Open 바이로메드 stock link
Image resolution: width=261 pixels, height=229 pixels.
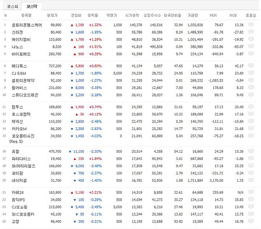[21, 54]
